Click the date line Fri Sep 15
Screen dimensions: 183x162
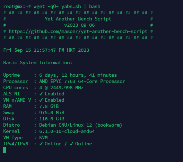pyautogui.click(x=46, y=50)
